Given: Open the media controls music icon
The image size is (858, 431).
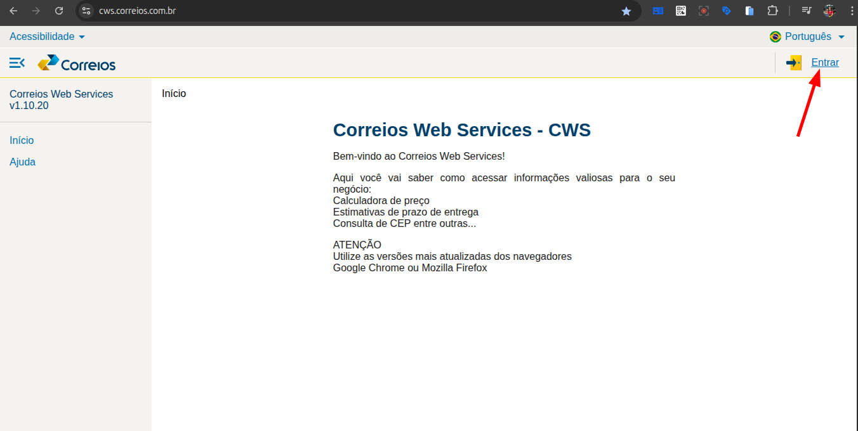Looking at the screenshot, I should tap(807, 11).
